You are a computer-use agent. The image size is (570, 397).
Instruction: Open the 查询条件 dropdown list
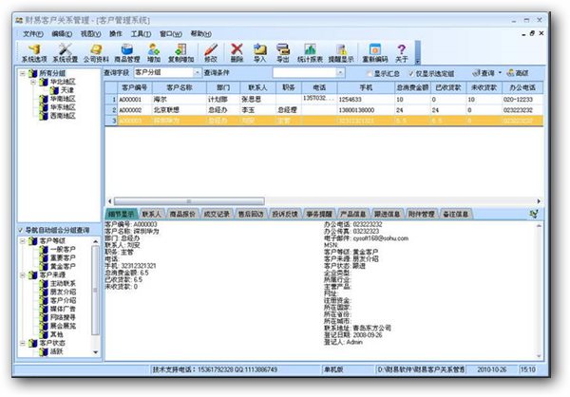coord(340,73)
